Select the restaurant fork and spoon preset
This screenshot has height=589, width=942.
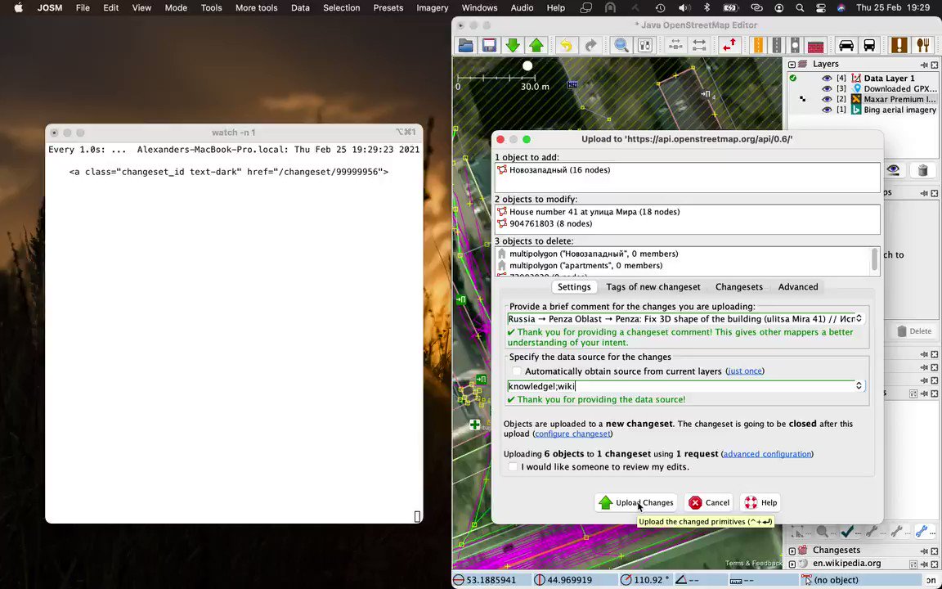922,45
